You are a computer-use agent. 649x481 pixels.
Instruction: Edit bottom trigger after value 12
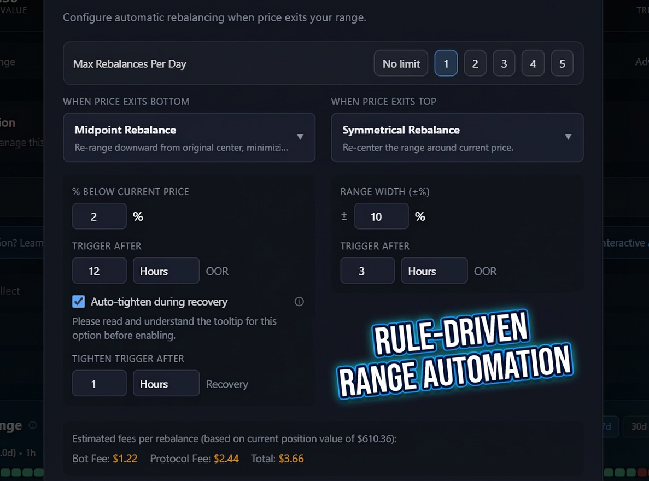click(x=100, y=271)
